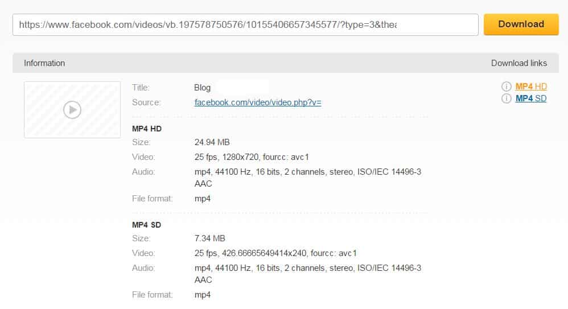Screen dimensions: 568x309
Task: Select the 24.94 MB size value
Action: tap(212, 142)
